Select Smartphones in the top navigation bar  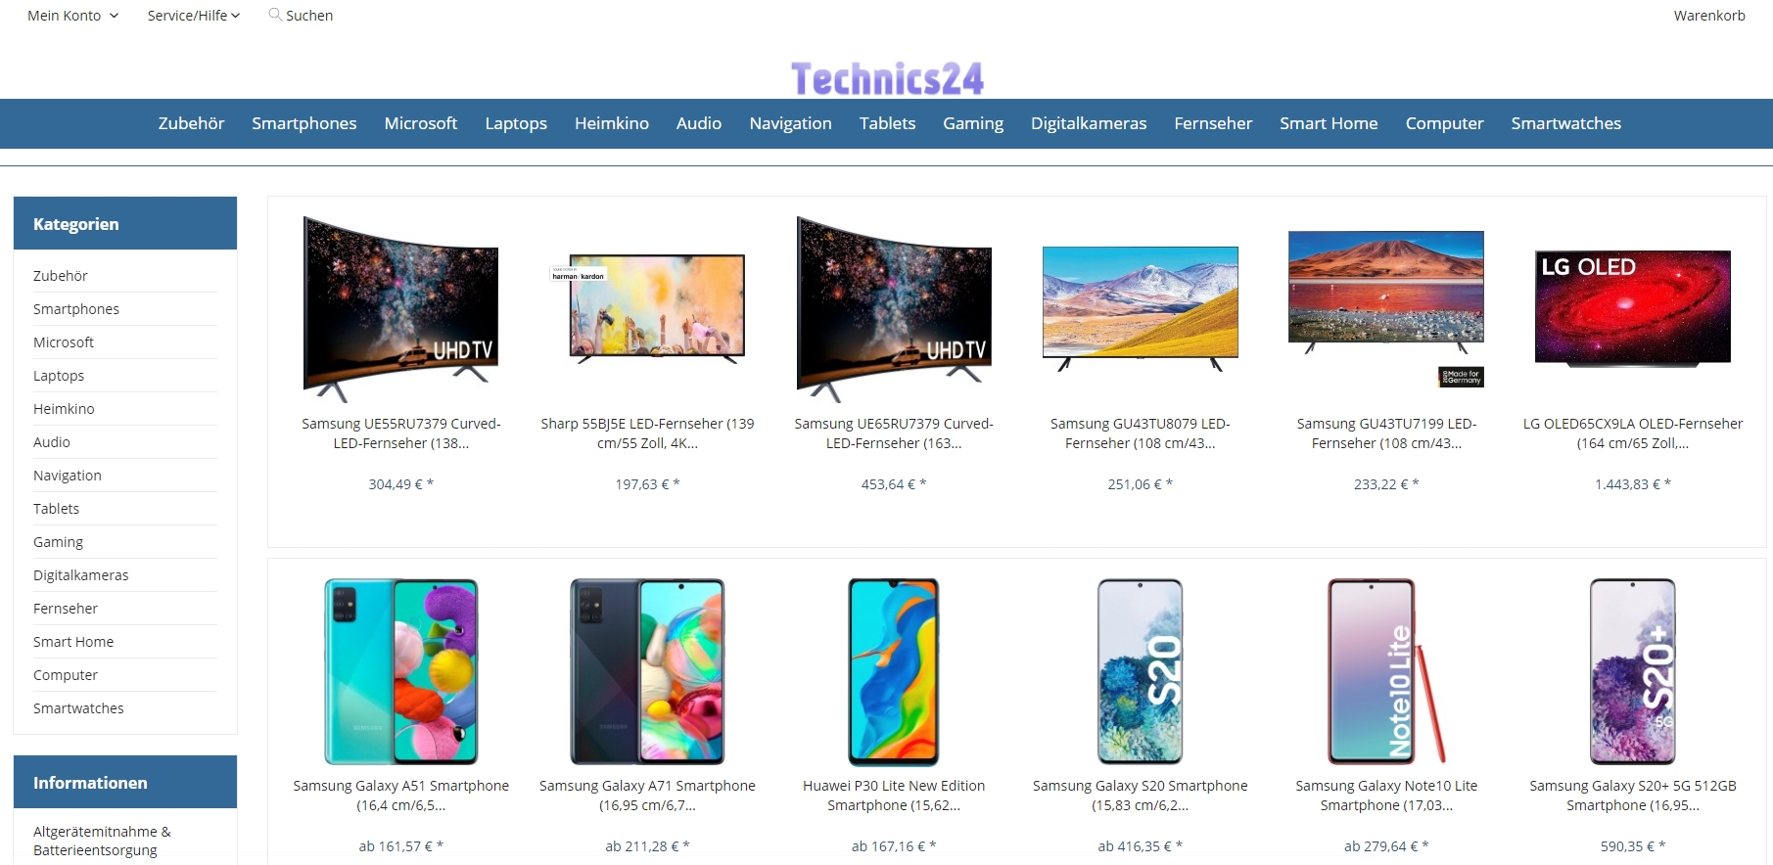[304, 123]
